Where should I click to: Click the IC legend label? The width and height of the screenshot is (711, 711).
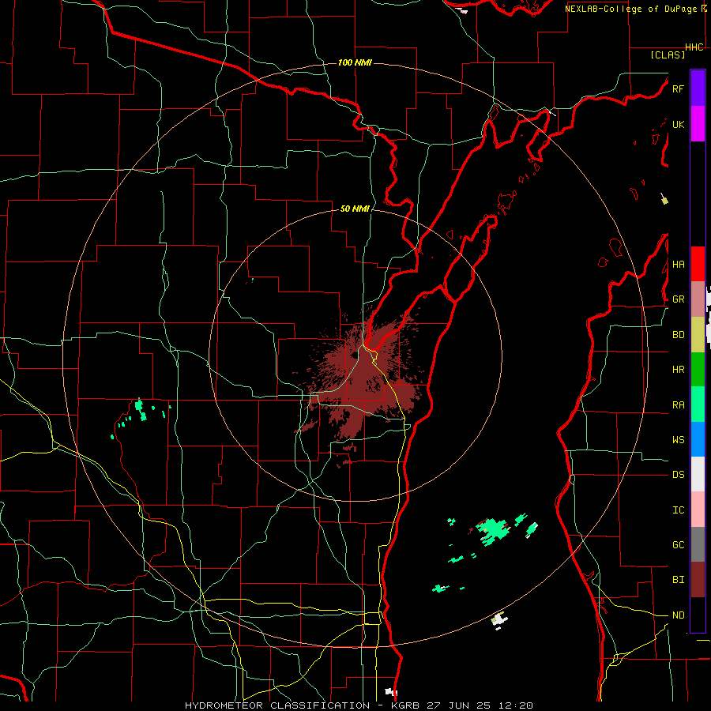click(x=678, y=510)
